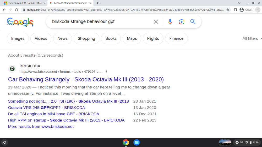This screenshot has height=147, width=262.
Task: Open the Guest profile menu
Action: [x=247, y=10]
